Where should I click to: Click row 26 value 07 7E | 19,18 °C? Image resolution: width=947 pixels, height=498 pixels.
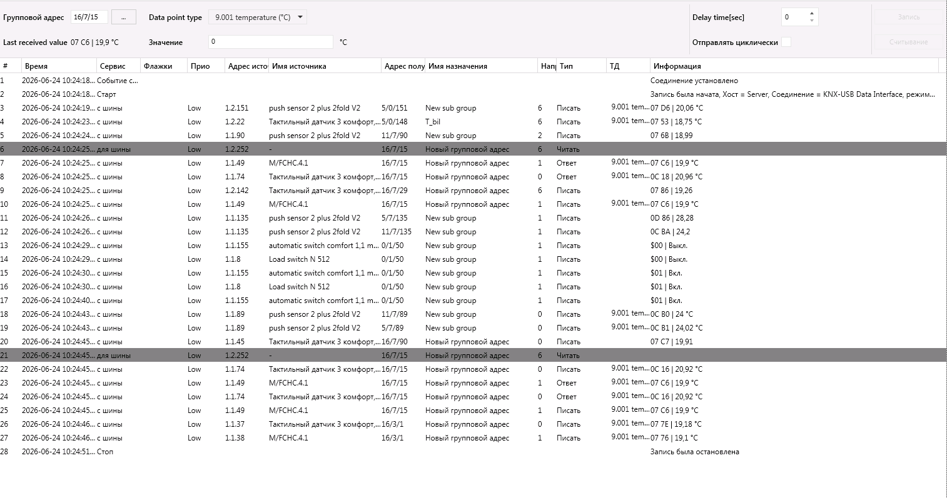(676, 424)
